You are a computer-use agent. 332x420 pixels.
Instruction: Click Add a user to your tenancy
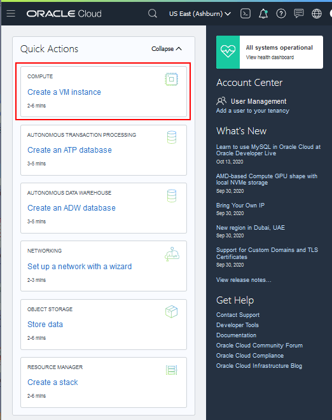pos(252,111)
